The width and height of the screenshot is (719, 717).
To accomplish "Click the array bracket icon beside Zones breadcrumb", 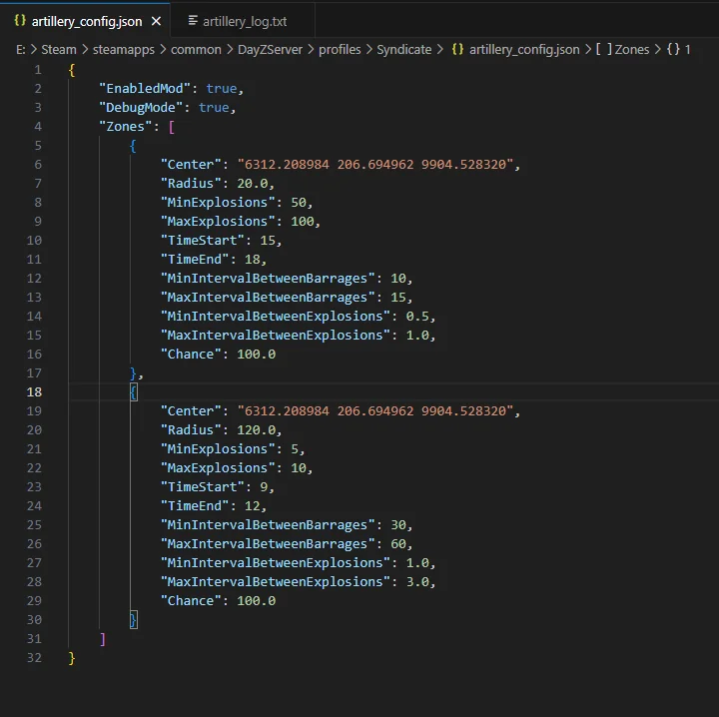I will click(x=602, y=49).
